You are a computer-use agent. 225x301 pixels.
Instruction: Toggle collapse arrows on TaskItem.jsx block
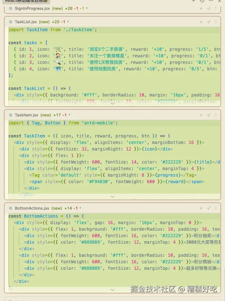tap(216, 115)
